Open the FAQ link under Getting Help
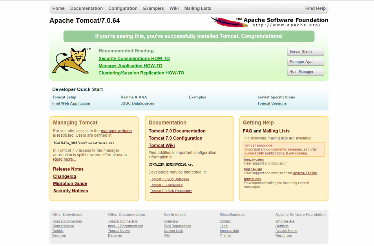This screenshot has width=374, height=246. point(247,131)
